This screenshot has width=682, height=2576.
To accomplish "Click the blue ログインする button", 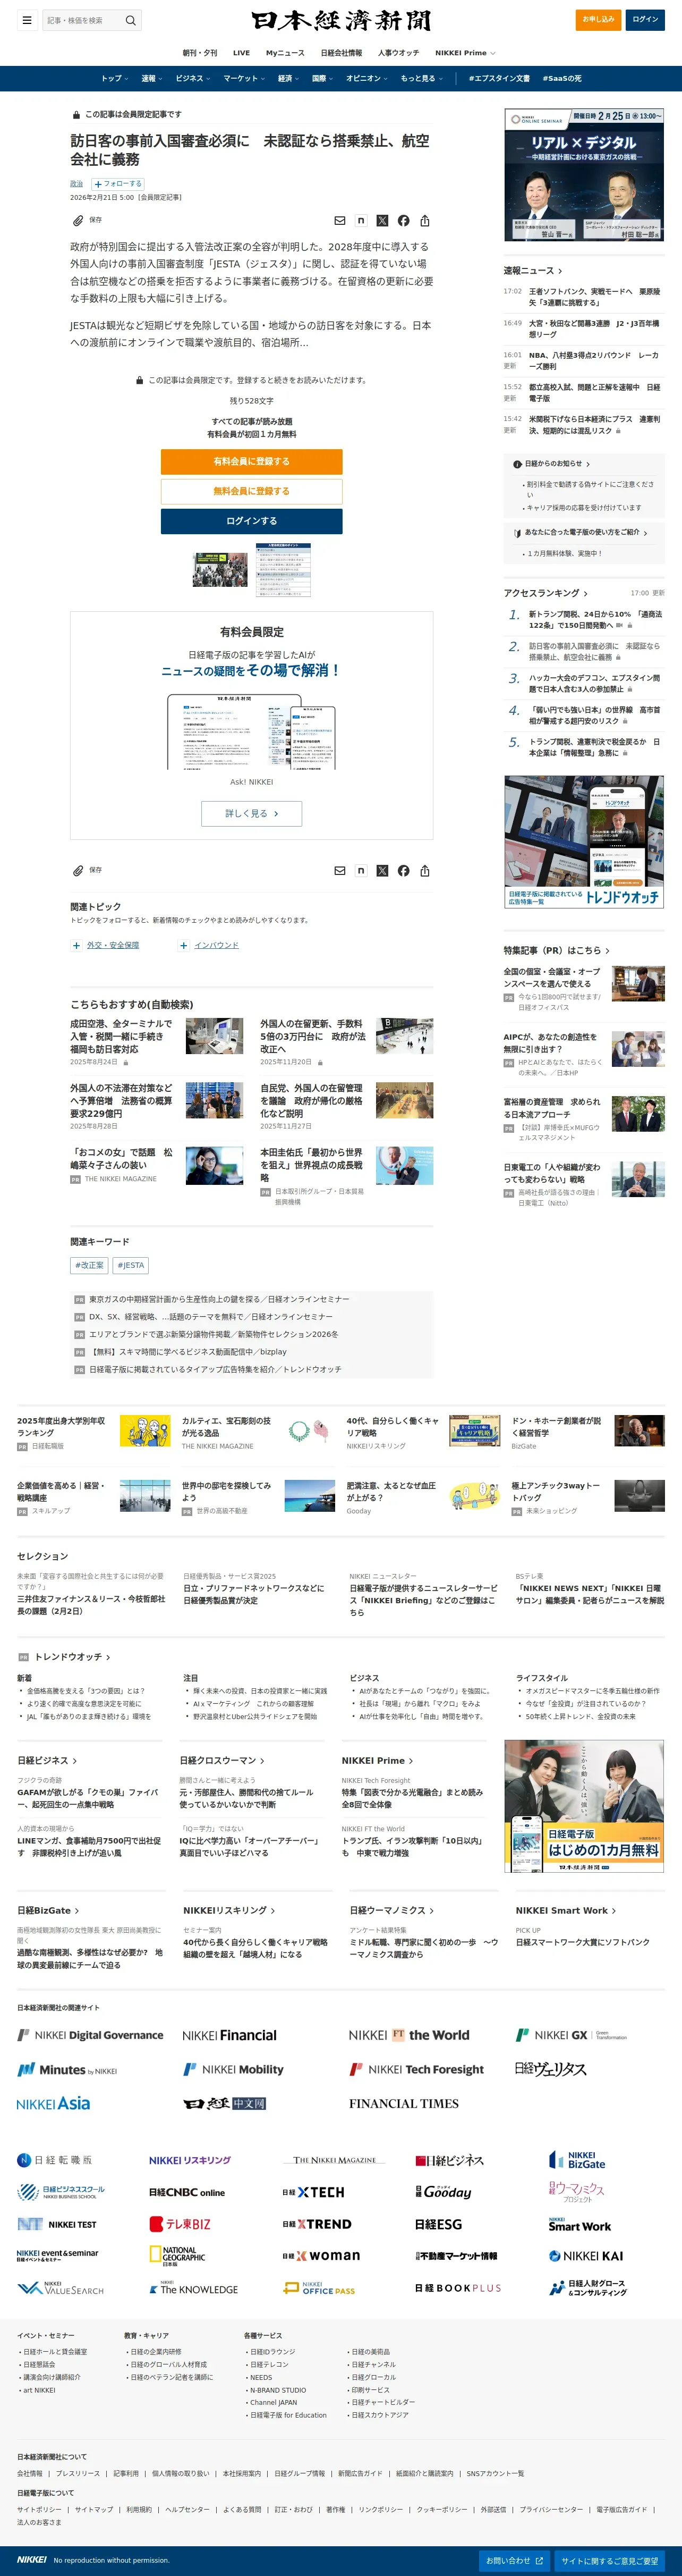I will coord(252,521).
